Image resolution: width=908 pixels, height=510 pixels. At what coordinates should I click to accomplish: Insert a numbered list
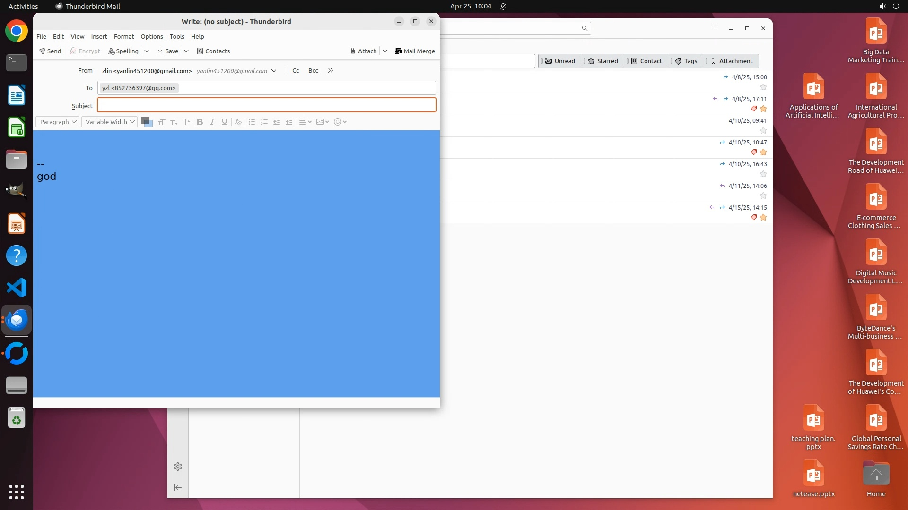coord(264,122)
